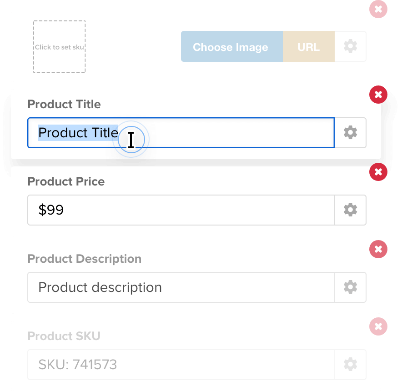
Task: Click the Product description input field
Action: (x=182, y=287)
